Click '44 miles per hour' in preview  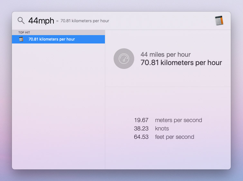coord(165,54)
